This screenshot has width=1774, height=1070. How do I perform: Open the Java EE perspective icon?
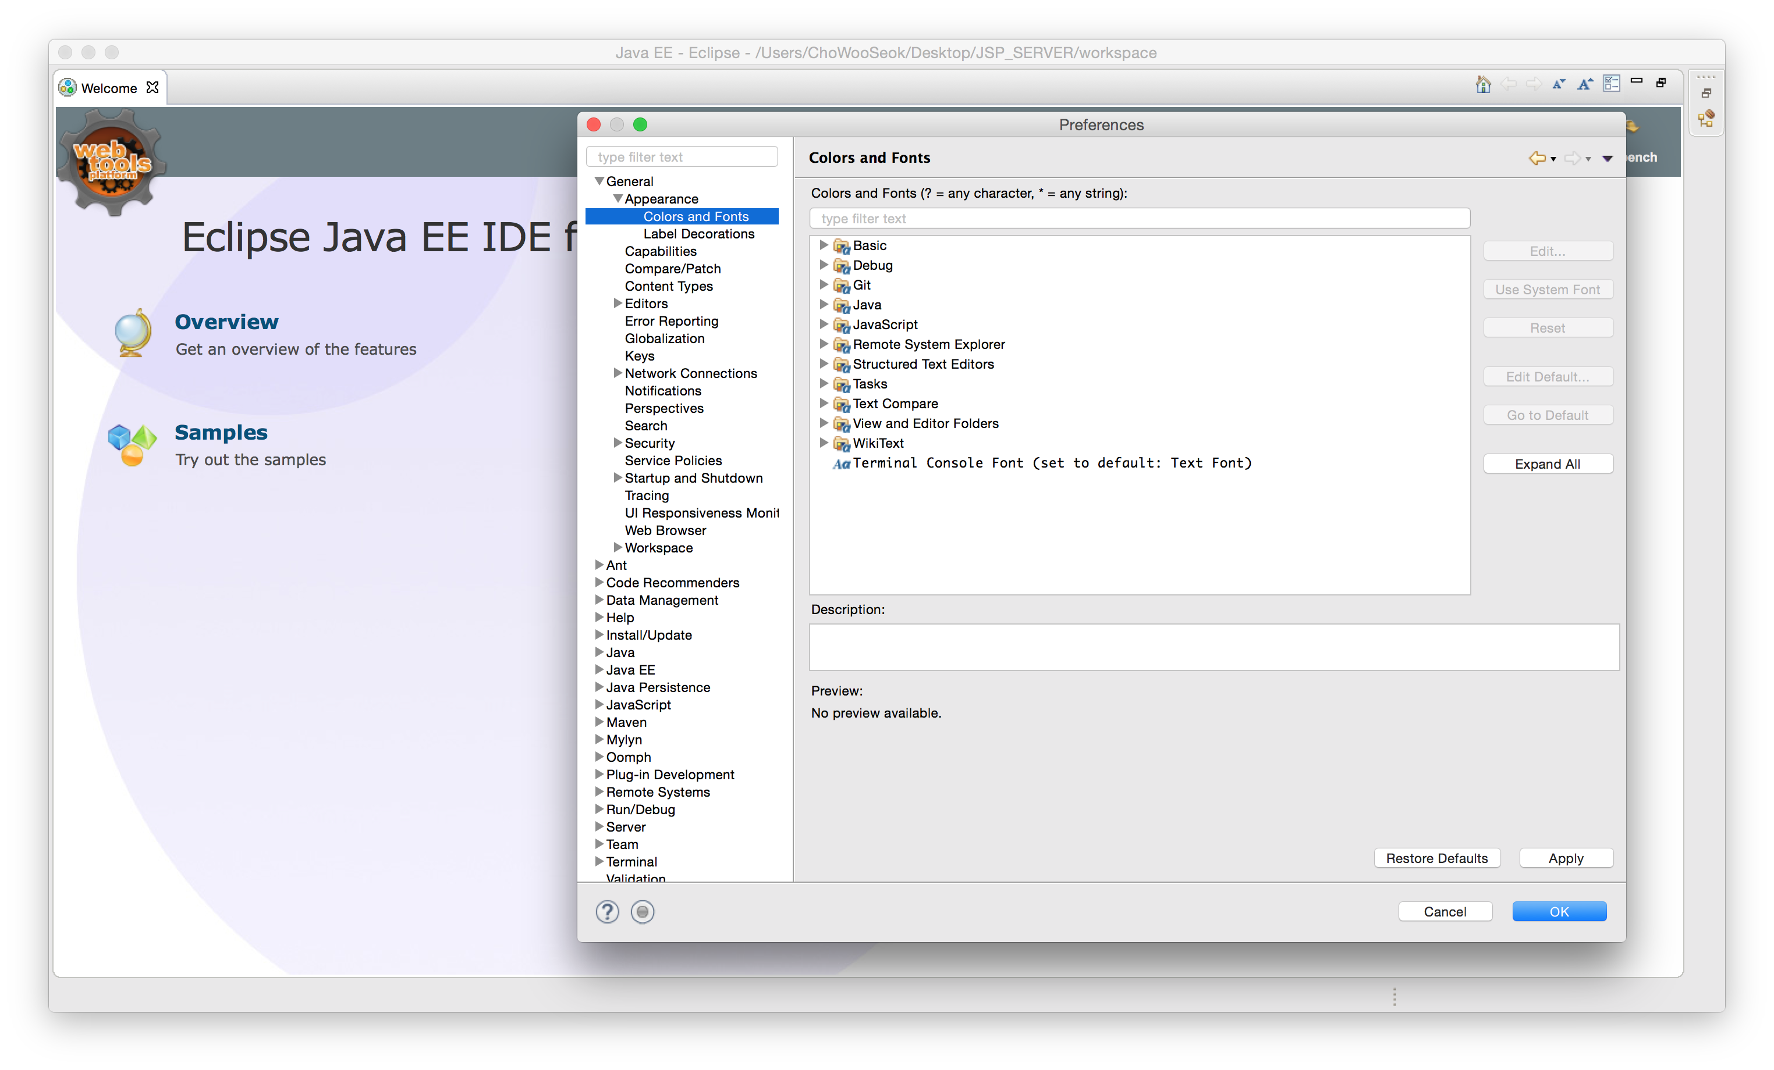tap(1705, 119)
